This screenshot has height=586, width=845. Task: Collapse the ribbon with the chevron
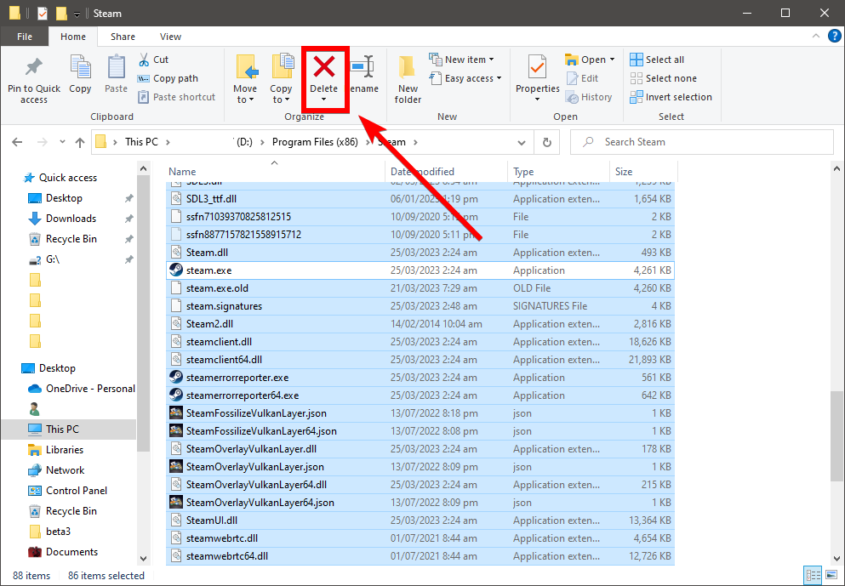[816, 37]
